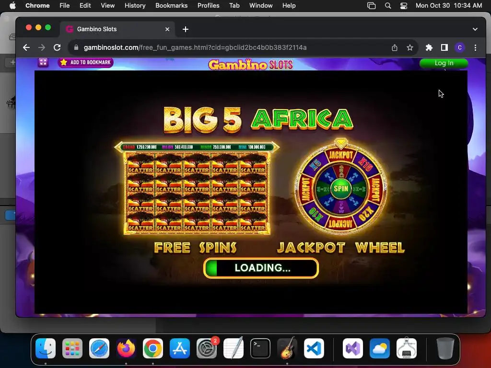Image resolution: width=491 pixels, height=368 pixels.
Task: Click the browser forward arrow
Action: (42, 47)
